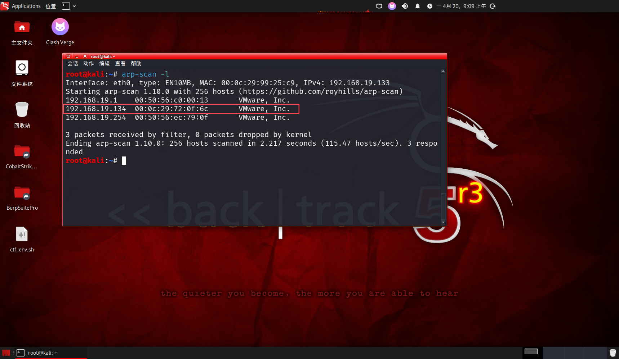Select the BurpSuitePro desktop shortcut
The width and height of the screenshot is (619, 359).
[x=22, y=198]
